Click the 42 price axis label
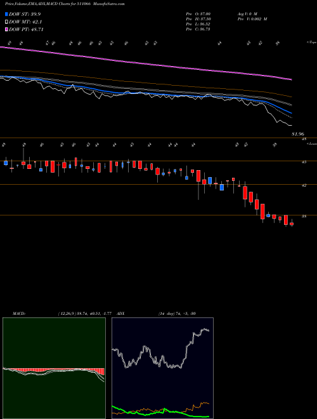317x419 pixels. click(304, 185)
